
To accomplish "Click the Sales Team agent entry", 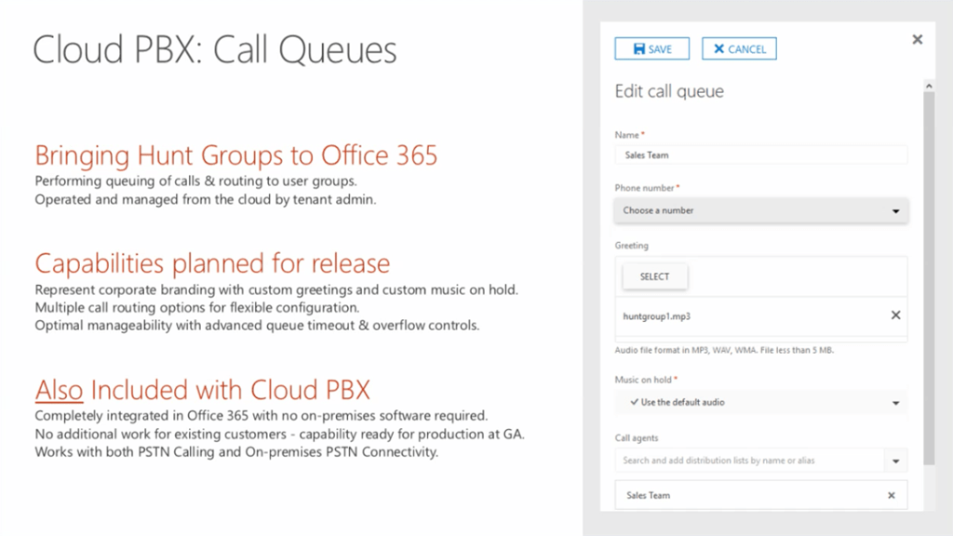I will point(649,496).
